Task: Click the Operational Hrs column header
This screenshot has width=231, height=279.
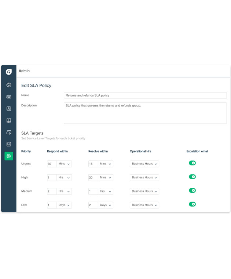Action: tap(140, 151)
